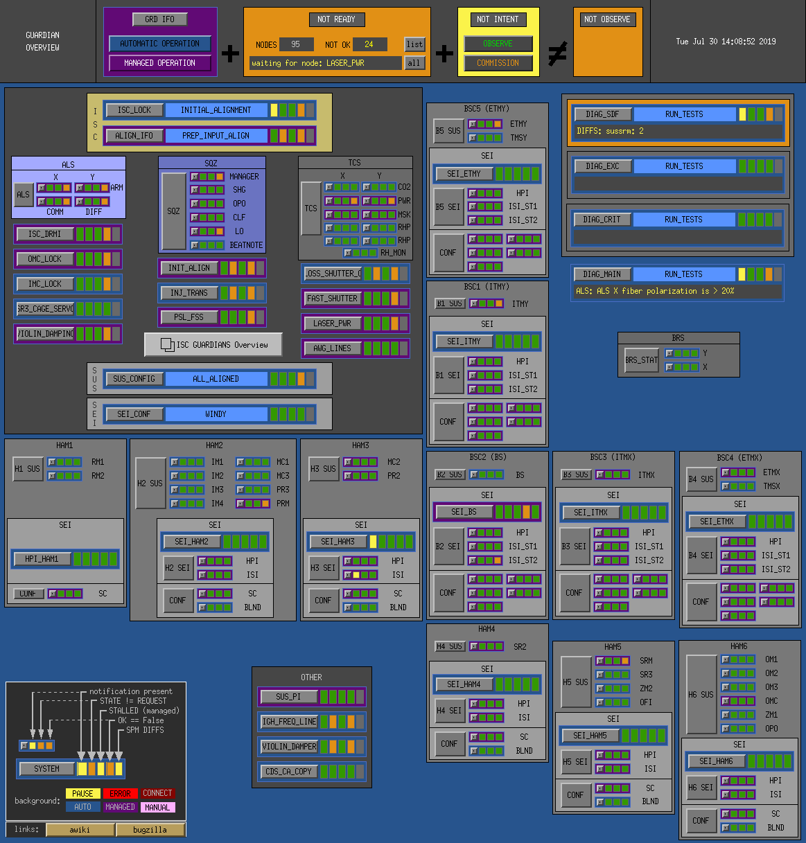Click the NOT OK count field showing 24
The width and height of the screenshot is (806, 843).
click(x=369, y=44)
